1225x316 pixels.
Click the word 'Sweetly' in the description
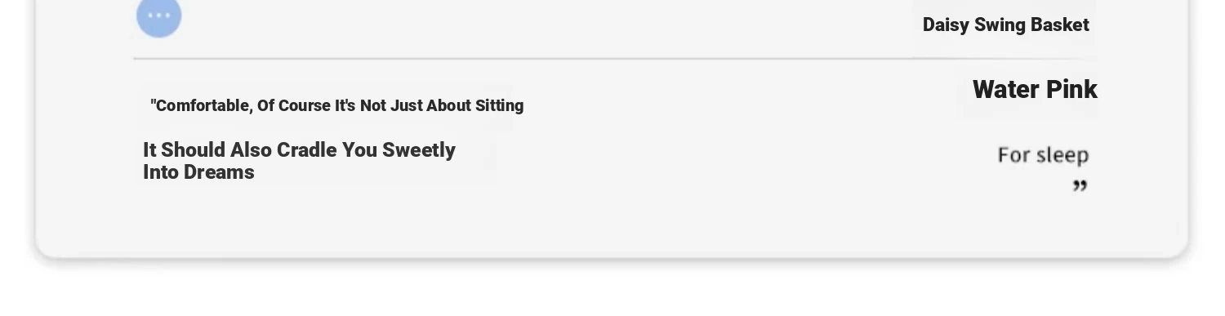(419, 150)
